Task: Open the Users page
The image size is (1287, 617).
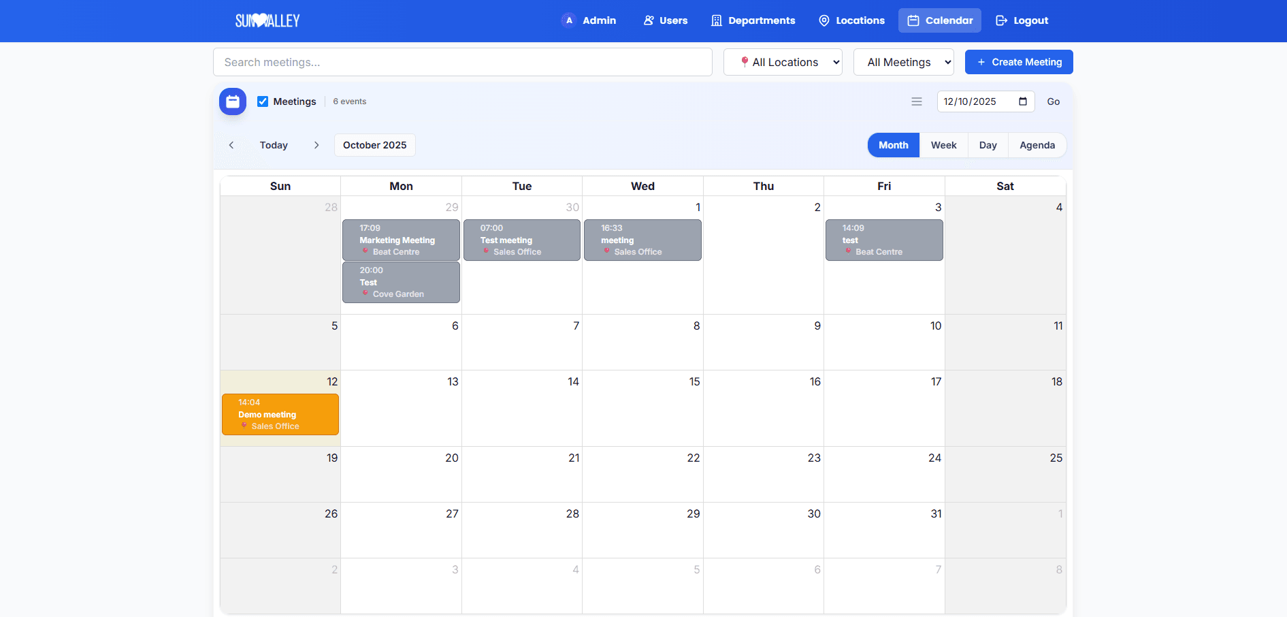Action: coord(666,20)
